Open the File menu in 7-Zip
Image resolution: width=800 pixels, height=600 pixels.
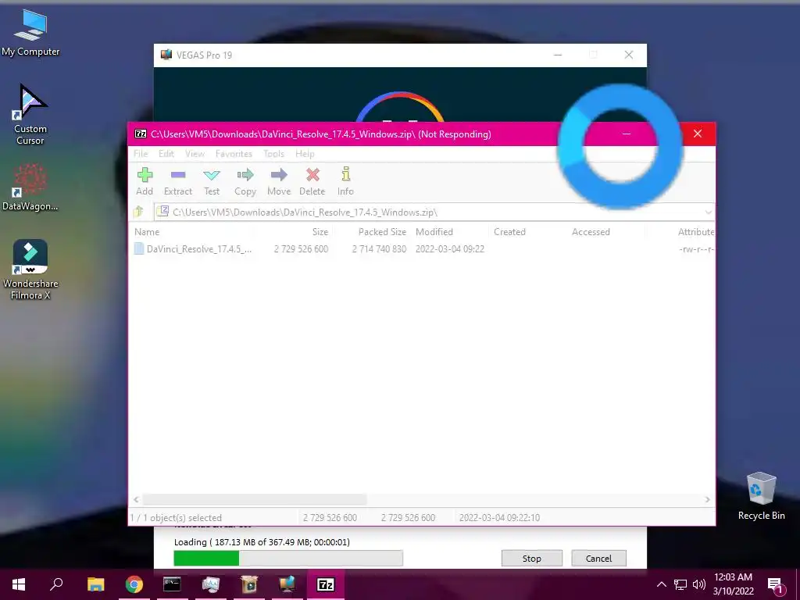pos(141,154)
